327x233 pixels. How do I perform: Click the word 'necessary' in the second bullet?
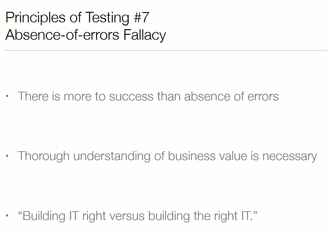coord(290,157)
